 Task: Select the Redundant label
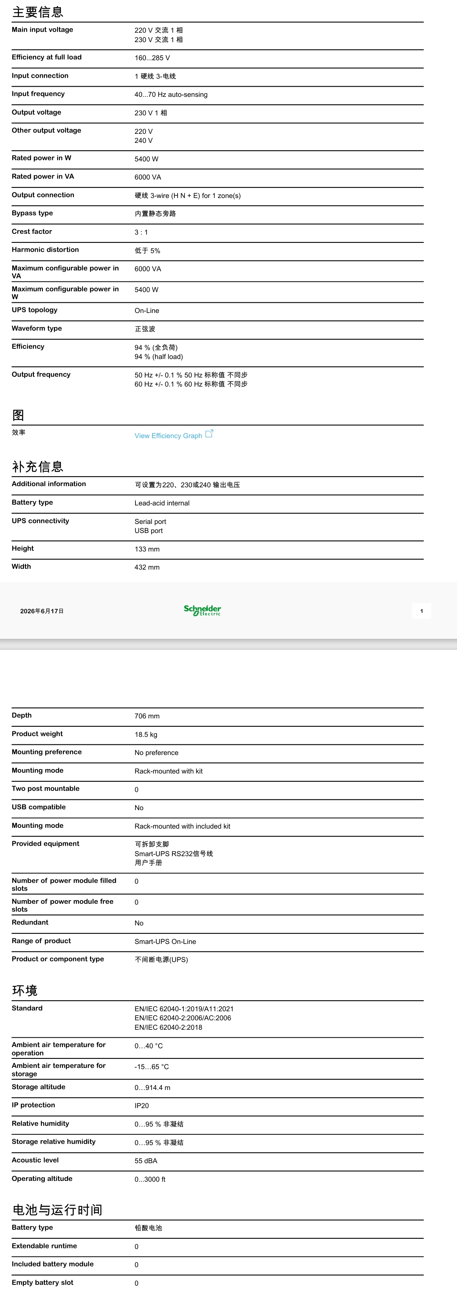pyautogui.click(x=30, y=922)
